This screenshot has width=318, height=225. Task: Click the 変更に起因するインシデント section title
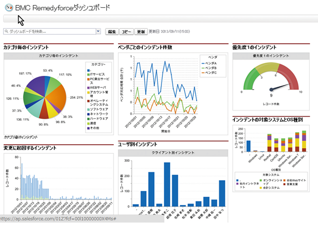tap(30, 148)
